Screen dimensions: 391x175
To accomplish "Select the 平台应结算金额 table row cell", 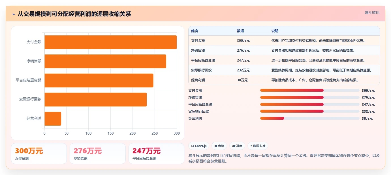I will pos(203,60).
